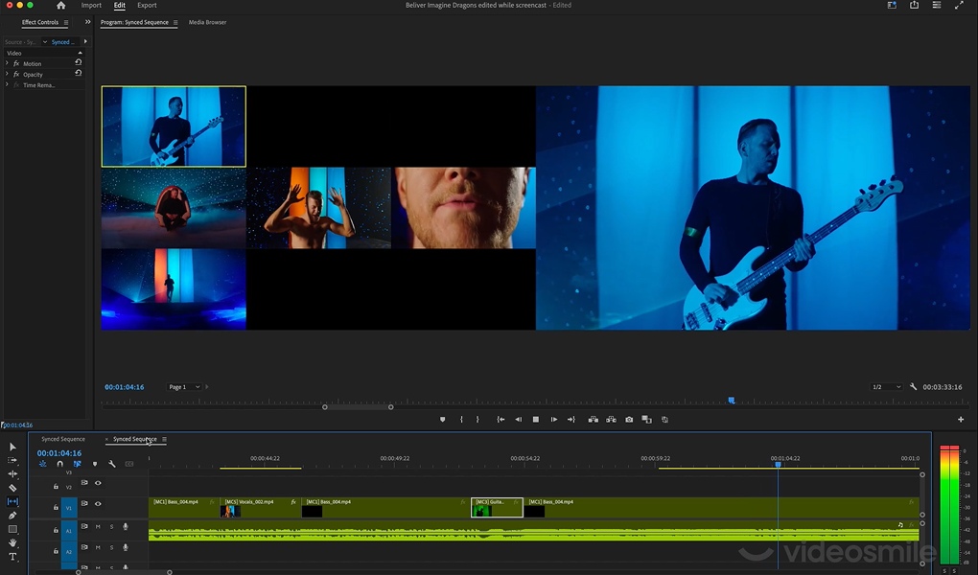The image size is (978, 575).
Task: Toggle Snap magnet in the timeline
Action: point(59,464)
